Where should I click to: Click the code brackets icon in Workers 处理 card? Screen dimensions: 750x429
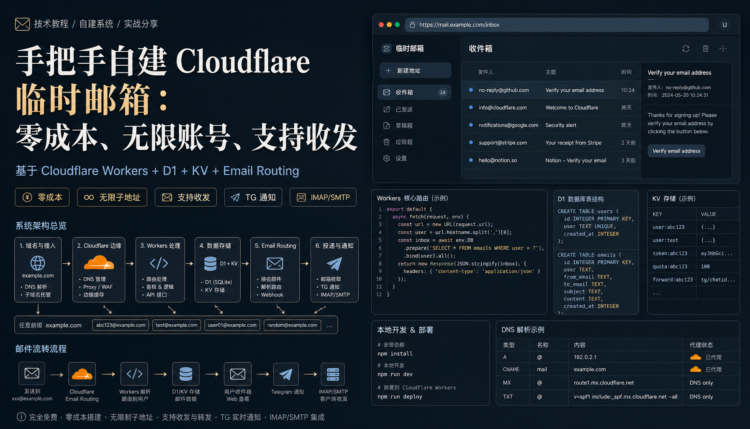pyautogui.click(x=159, y=263)
